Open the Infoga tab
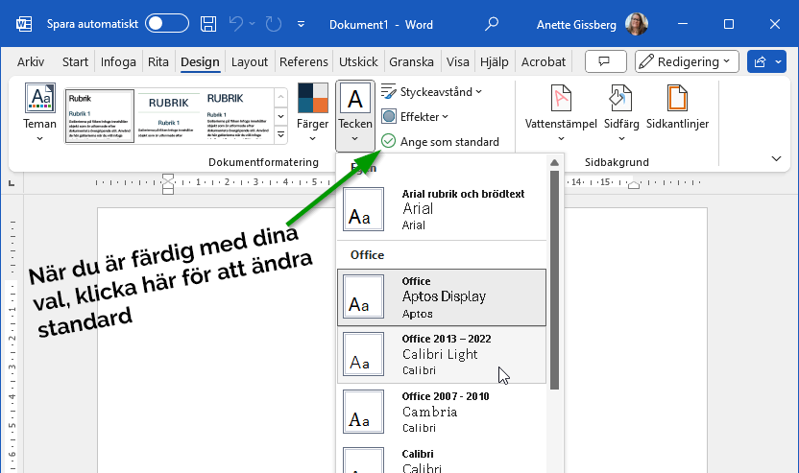This screenshot has height=473, width=799. (x=118, y=62)
